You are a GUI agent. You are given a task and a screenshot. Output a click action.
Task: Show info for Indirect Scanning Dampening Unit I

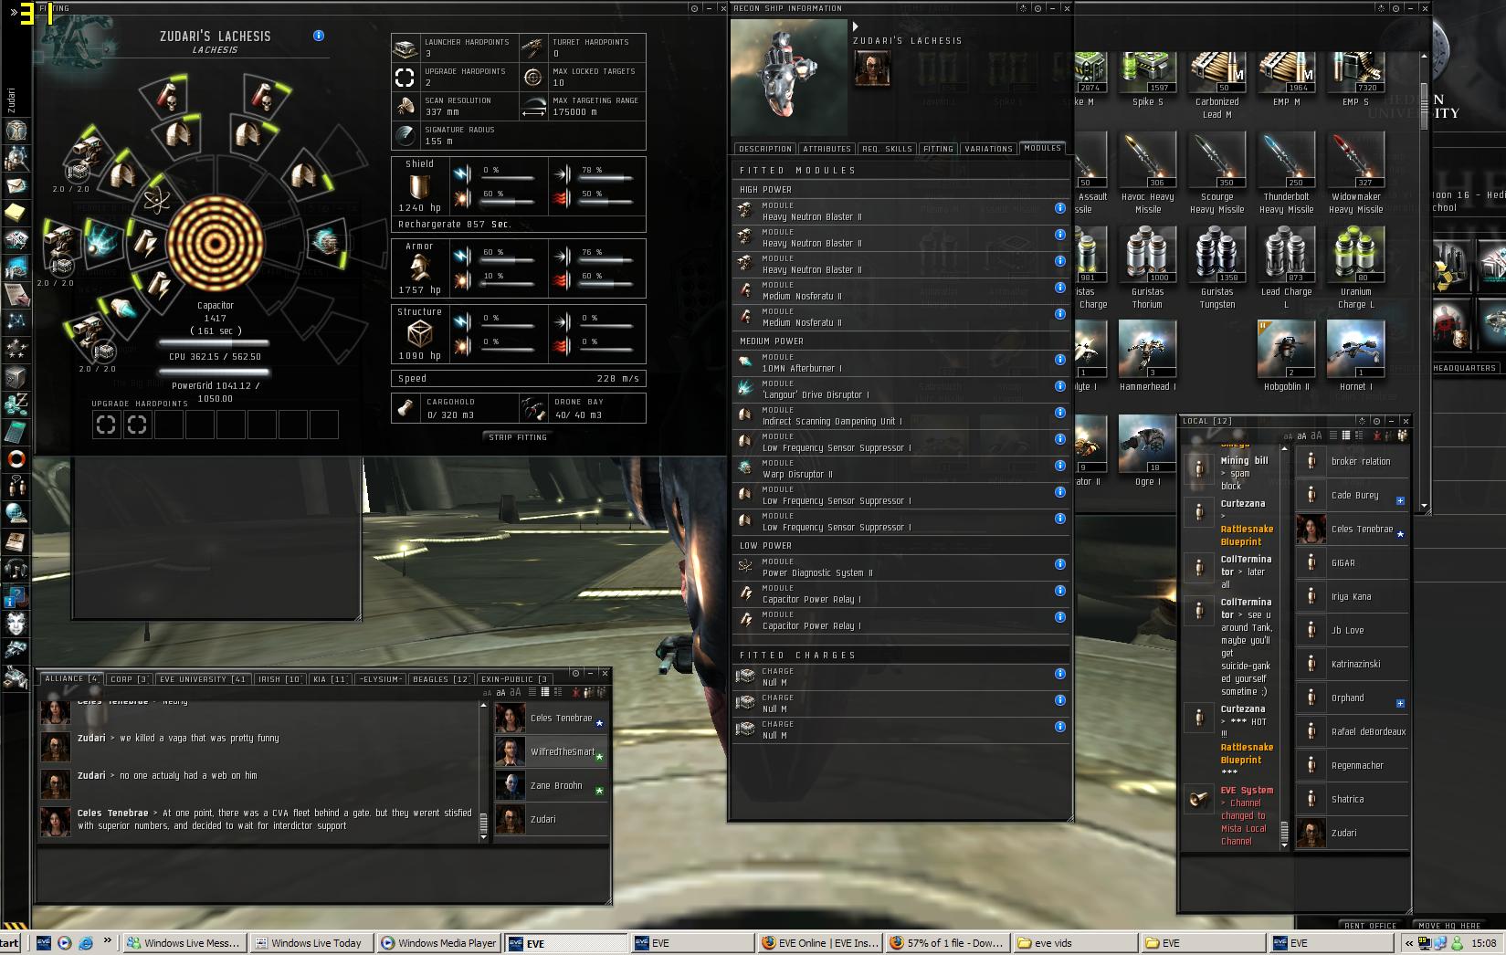(x=1059, y=413)
